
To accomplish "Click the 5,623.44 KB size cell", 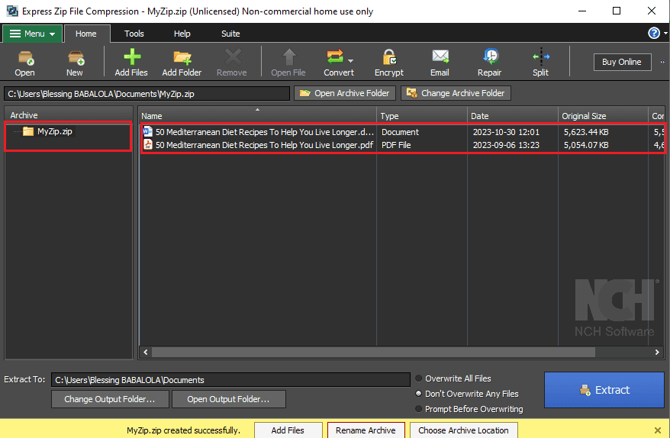I will (x=586, y=132).
